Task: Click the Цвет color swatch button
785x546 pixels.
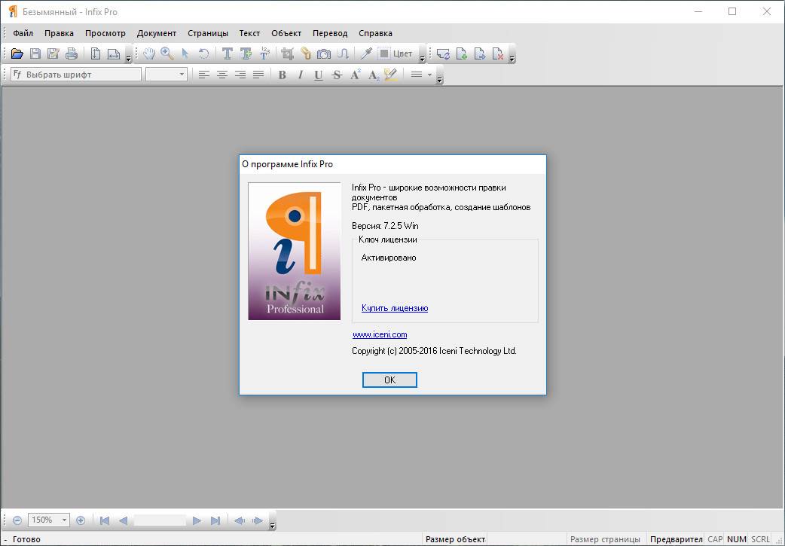Action: coord(396,53)
